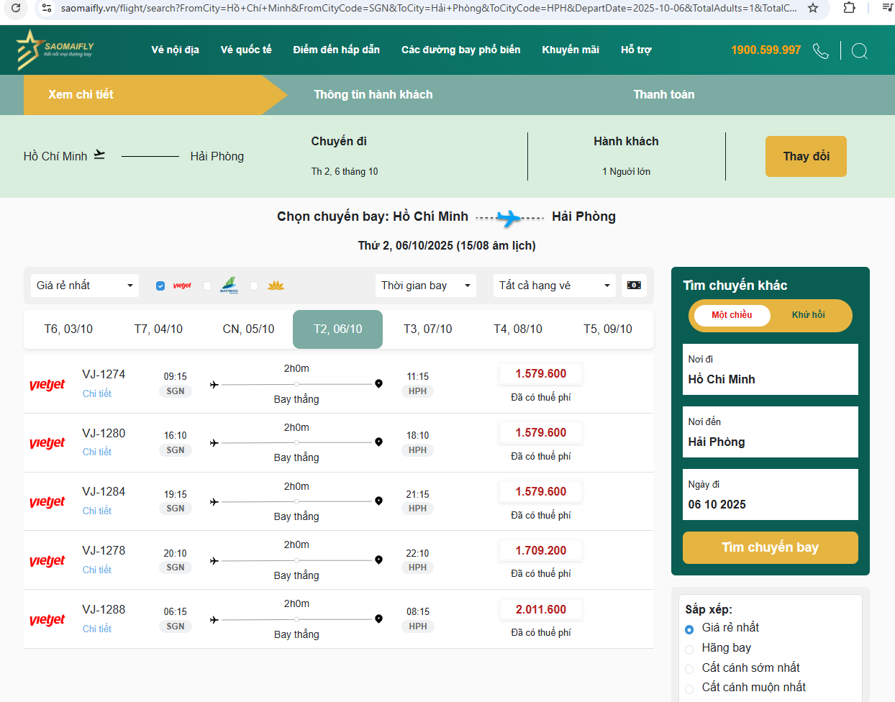Open the 'Khuyến mãi' menu item
The width and height of the screenshot is (895, 702).
tap(570, 50)
